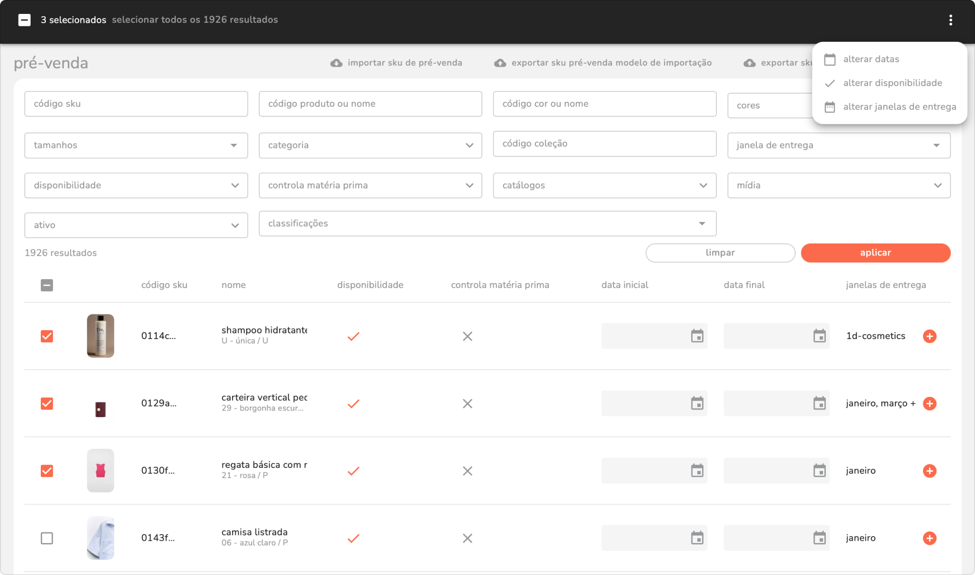
Task: Click the pink regata básica thumbnail
Action: (101, 471)
